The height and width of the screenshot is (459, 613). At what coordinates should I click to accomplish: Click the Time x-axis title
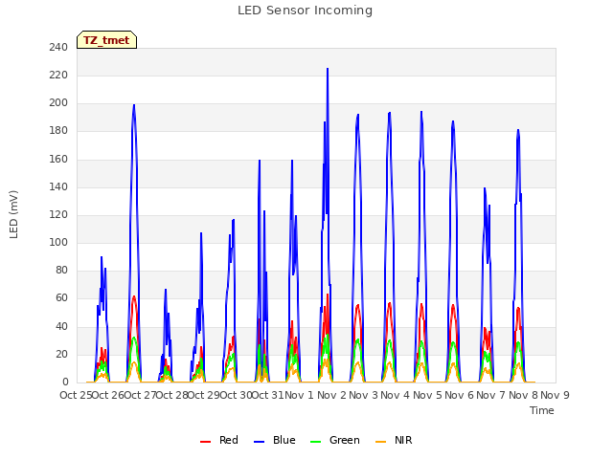tap(542, 410)
